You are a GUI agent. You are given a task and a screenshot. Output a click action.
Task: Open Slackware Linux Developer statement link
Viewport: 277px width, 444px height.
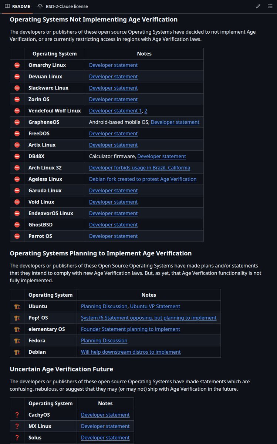[113, 88]
